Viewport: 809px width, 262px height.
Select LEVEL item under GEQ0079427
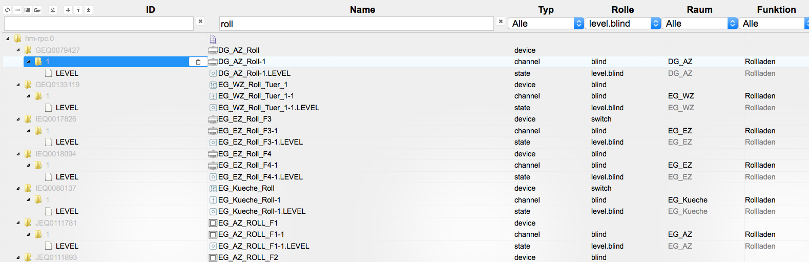(x=67, y=73)
